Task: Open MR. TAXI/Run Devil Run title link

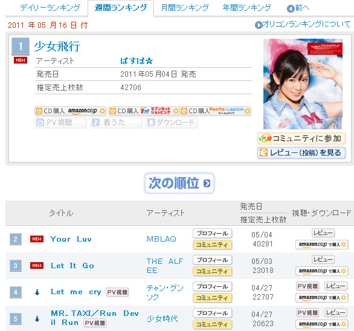Action: pyautogui.click(x=95, y=318)
